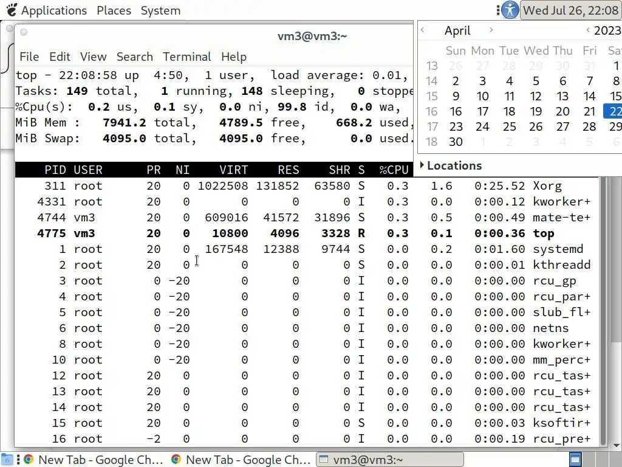The height and width of the screenshot is (467, 622).
Task: Open the terminal File menu
Action: click(29, 57)
